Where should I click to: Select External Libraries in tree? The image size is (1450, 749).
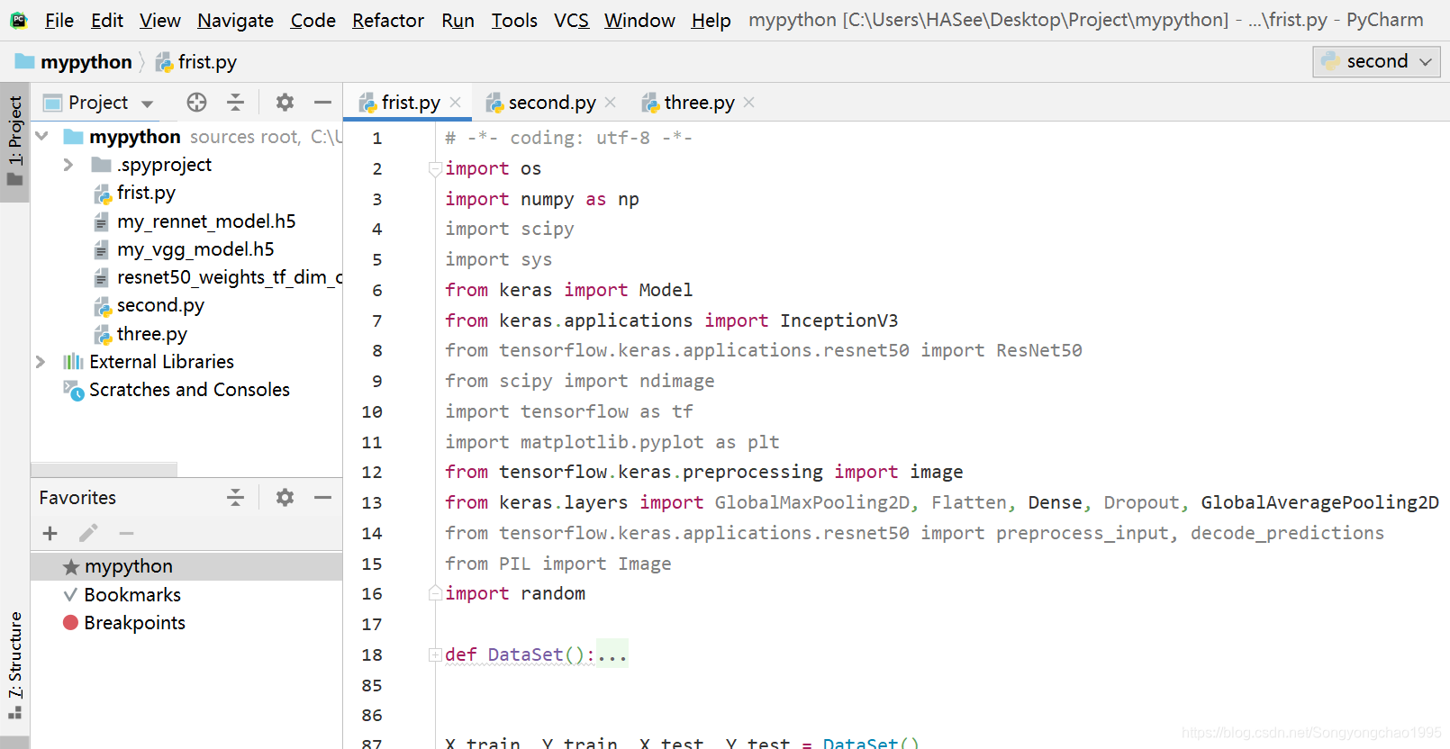point(161,362)
